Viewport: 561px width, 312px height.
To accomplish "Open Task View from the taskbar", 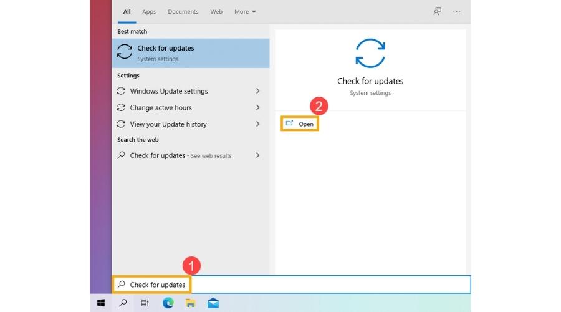I will [145, 303].
